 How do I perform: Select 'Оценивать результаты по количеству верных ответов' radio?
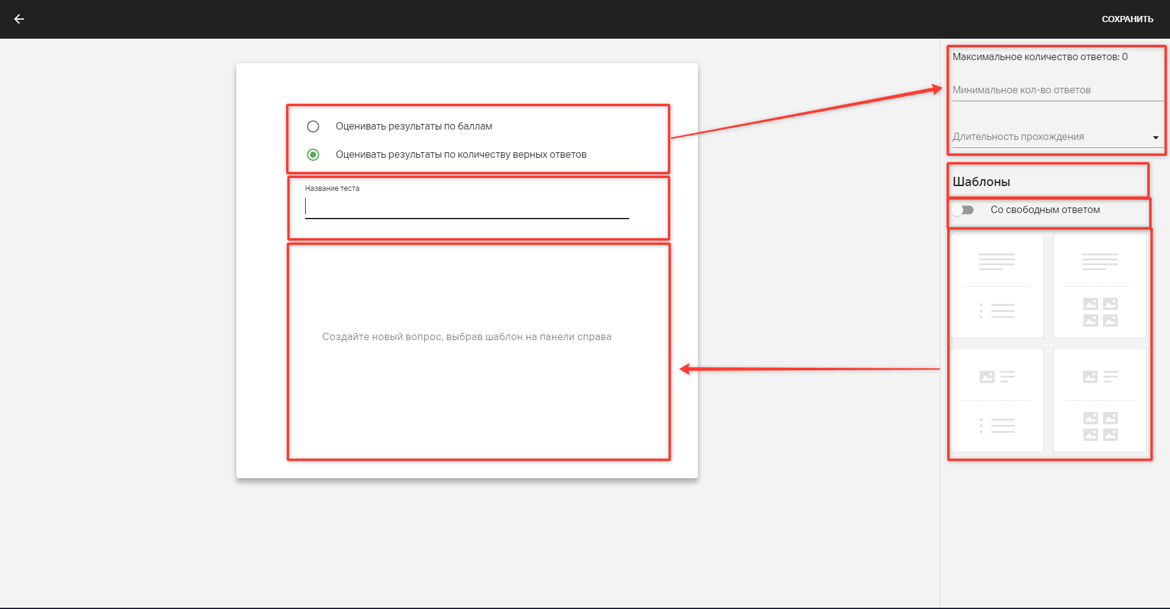point(313,155)
